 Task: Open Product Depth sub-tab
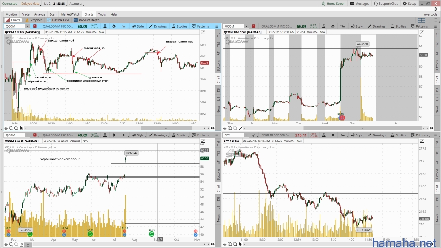pos(87,20)
